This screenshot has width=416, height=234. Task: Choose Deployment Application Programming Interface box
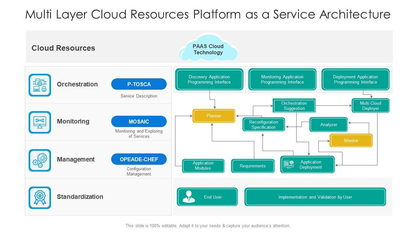coord(355,80)
